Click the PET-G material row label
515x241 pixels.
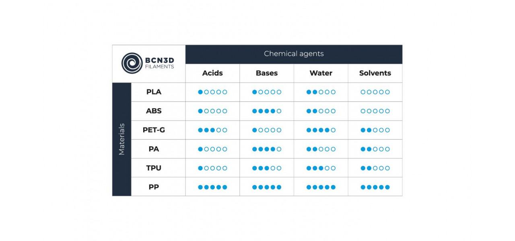pyautogui.click(x=154, y=130)
